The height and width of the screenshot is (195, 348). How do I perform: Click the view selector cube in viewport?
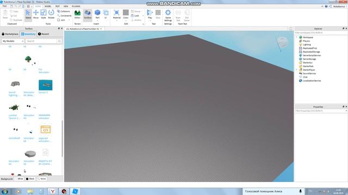(x=282, y=42)
